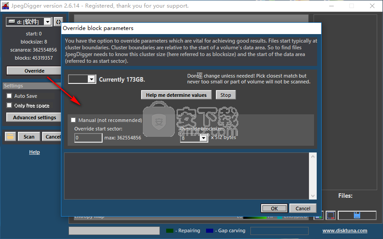Open the Help link in the left panel
Image resolution: width=383 pixels, height=239 pixels.
[x=34, y=152]
